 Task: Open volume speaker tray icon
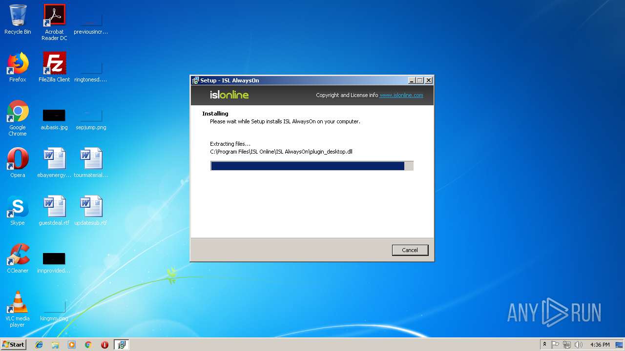pyautogui.click(x=579, y=345)
